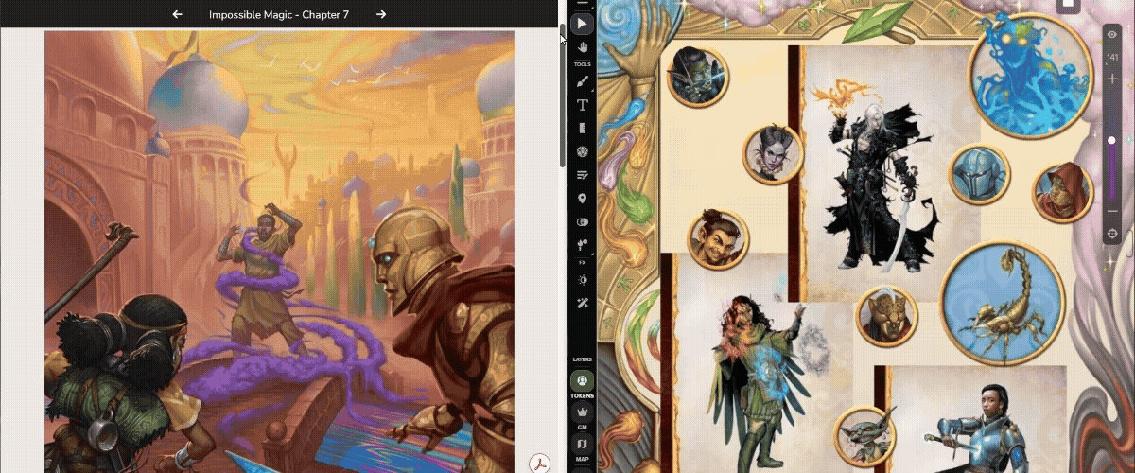This screenshot has width=1135, height=473.
Task: Click the pill-shaped toggle tool
Action: (x=583, y=222)
